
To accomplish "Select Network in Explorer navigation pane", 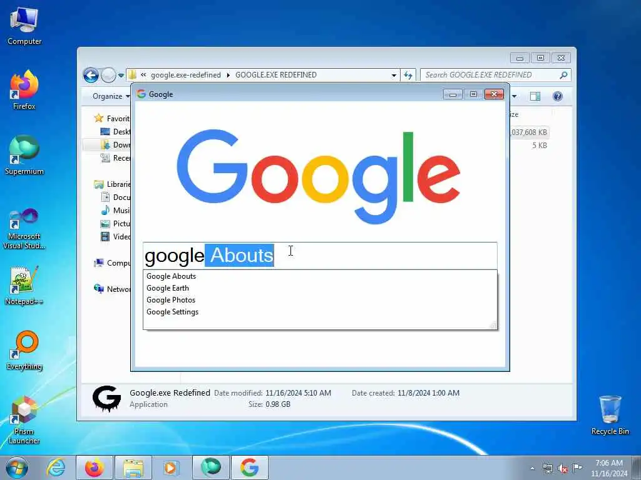I will click(x=112, y=289).
